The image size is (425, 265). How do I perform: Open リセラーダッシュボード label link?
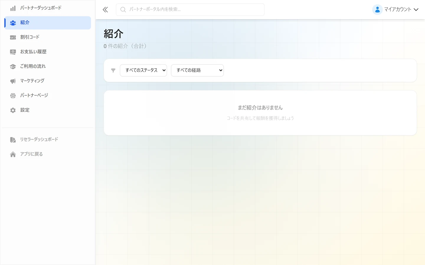pyautogui.click(x=39, y=139)
